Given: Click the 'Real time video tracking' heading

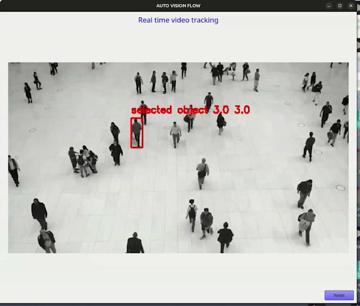Looking at the screenshot, I should tap(178, 20).
